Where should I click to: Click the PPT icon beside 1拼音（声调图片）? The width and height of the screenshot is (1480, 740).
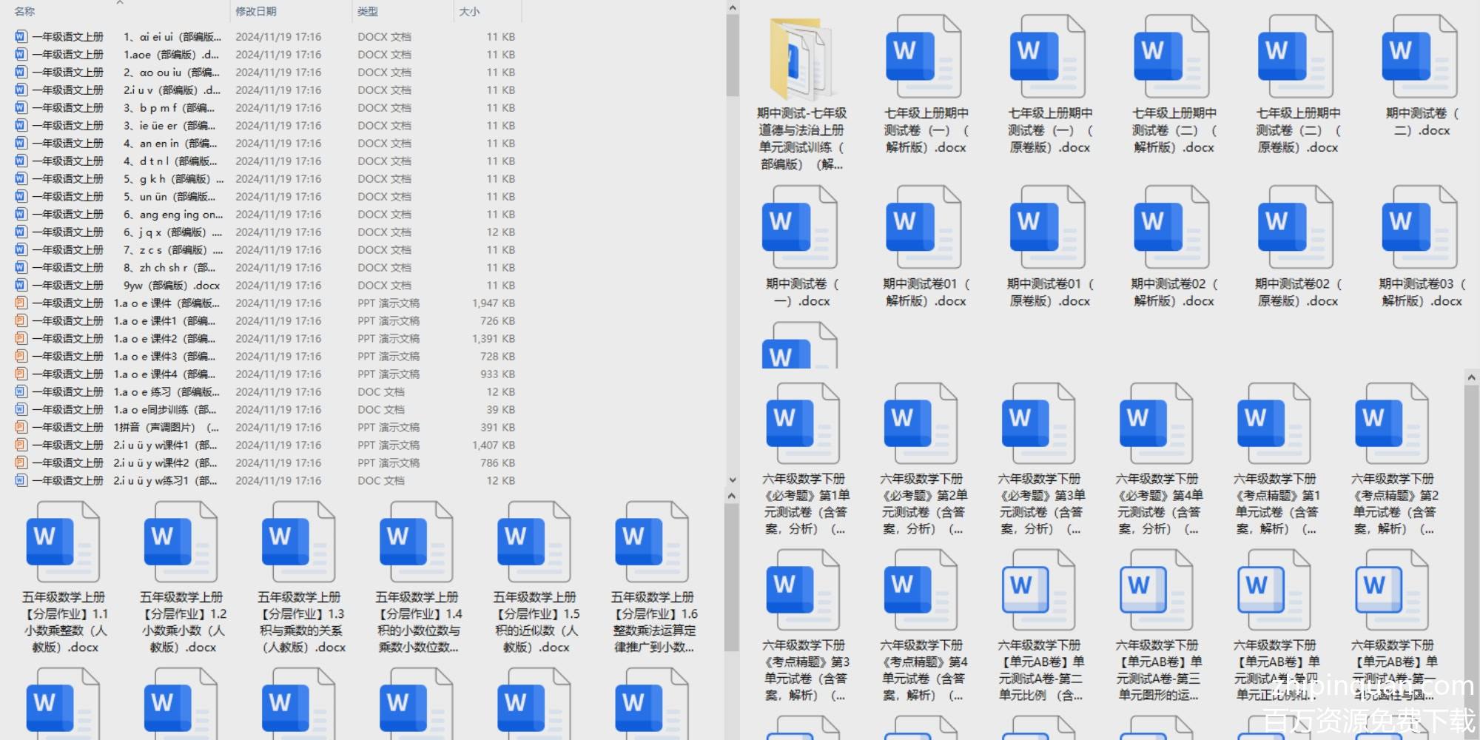click(21, 427)
